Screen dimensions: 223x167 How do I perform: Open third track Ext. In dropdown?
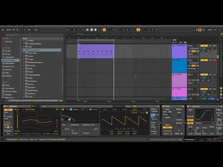click(x=193, y=75)
